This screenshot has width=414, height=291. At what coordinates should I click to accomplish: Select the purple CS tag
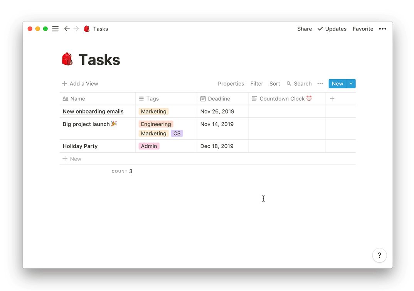[x=177, y=133]
